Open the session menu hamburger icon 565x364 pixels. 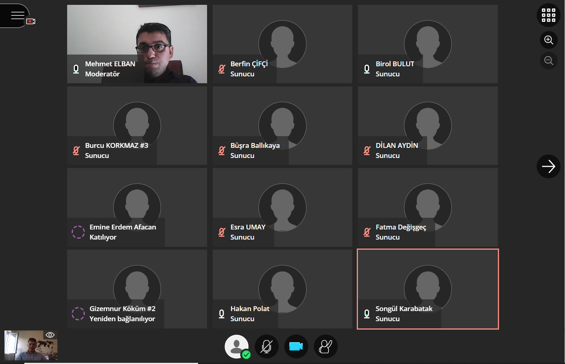tap(17, 15)
